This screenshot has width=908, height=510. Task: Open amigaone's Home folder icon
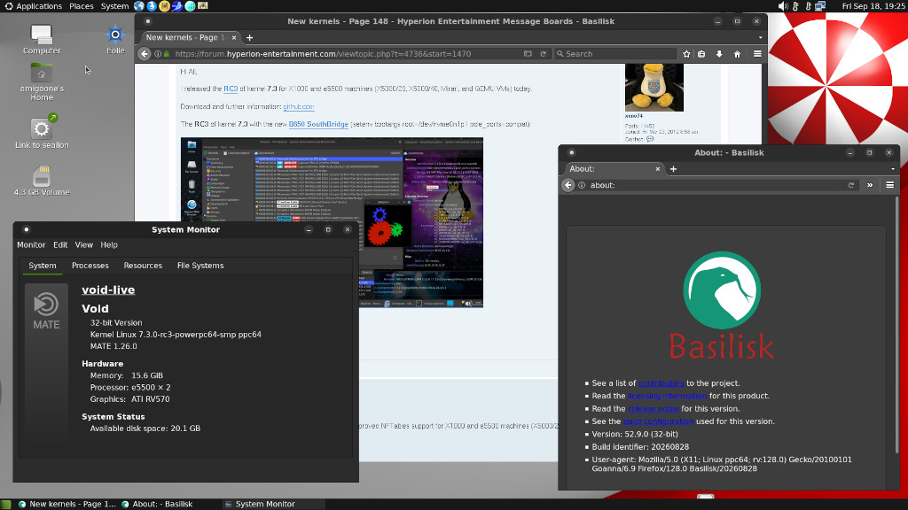tap(42, 82)
